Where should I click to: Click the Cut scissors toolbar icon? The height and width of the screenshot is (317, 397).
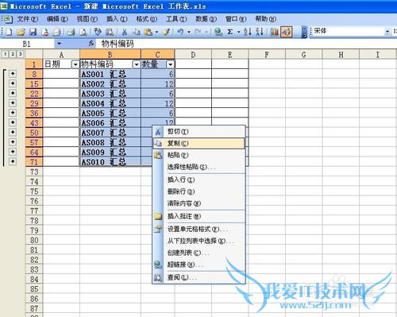[125, 32]
